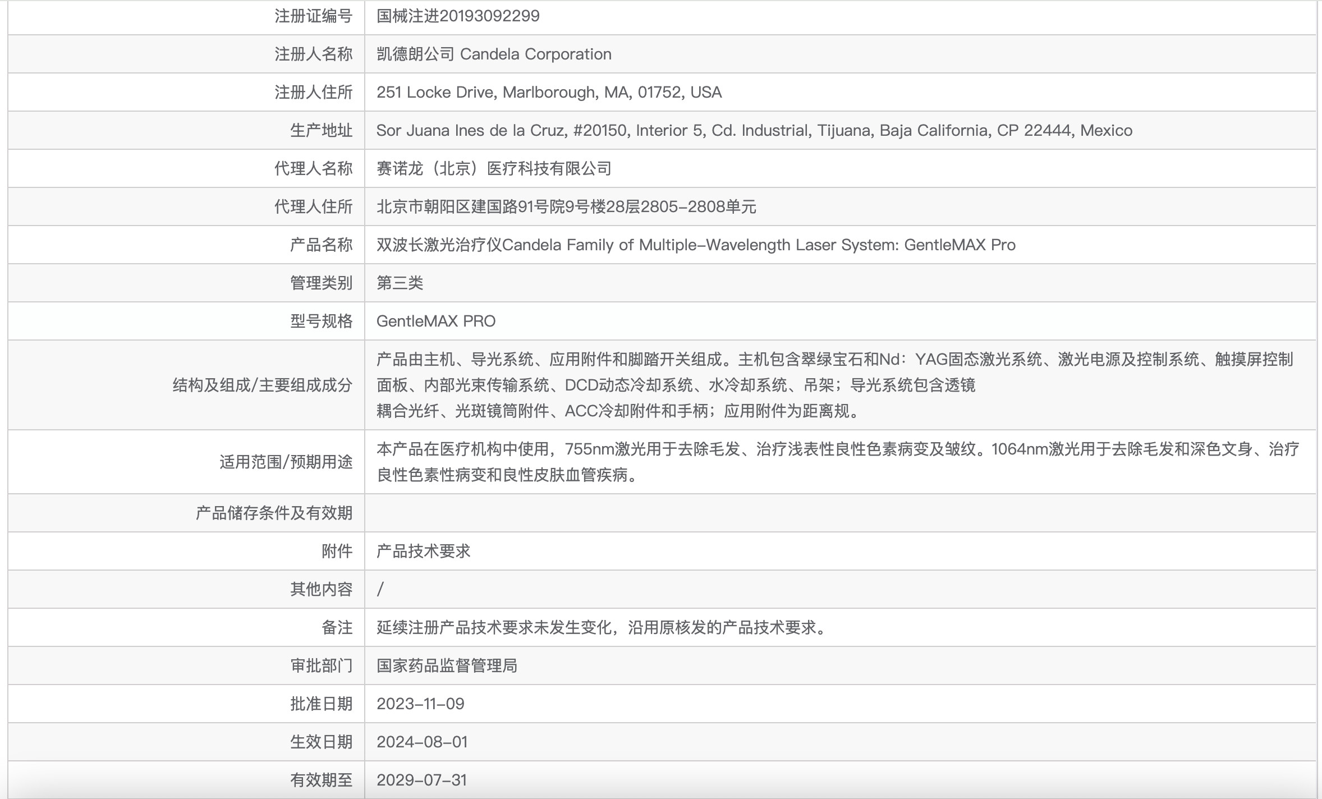This screenshot has height=799, width=1322.
Task: Select the 结构及组成/主要组成成分 label
Action: 263,385
